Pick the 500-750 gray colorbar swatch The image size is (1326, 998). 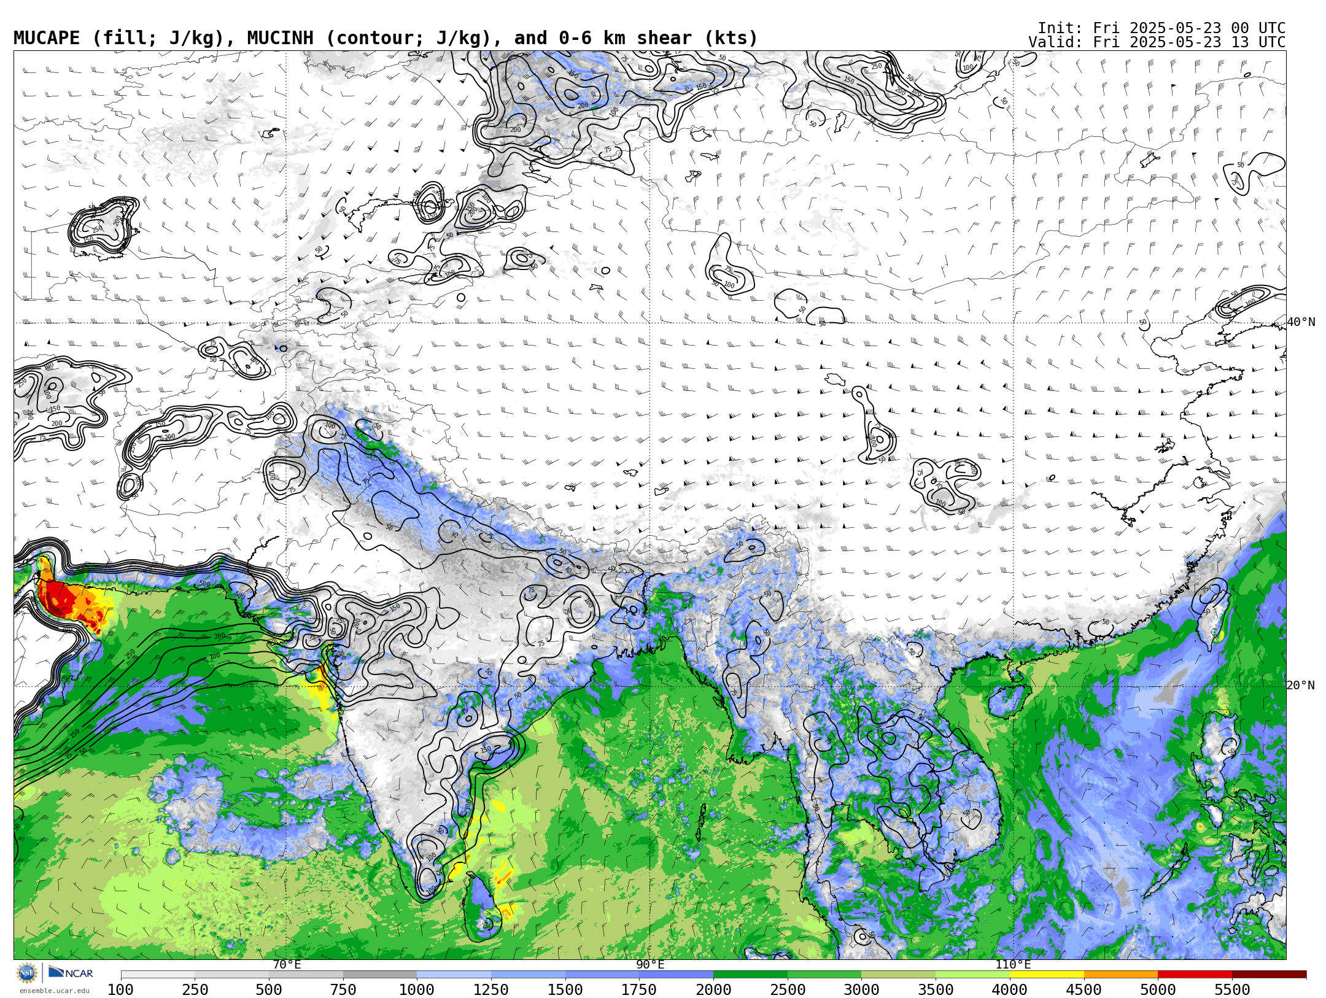coord(306,975)
